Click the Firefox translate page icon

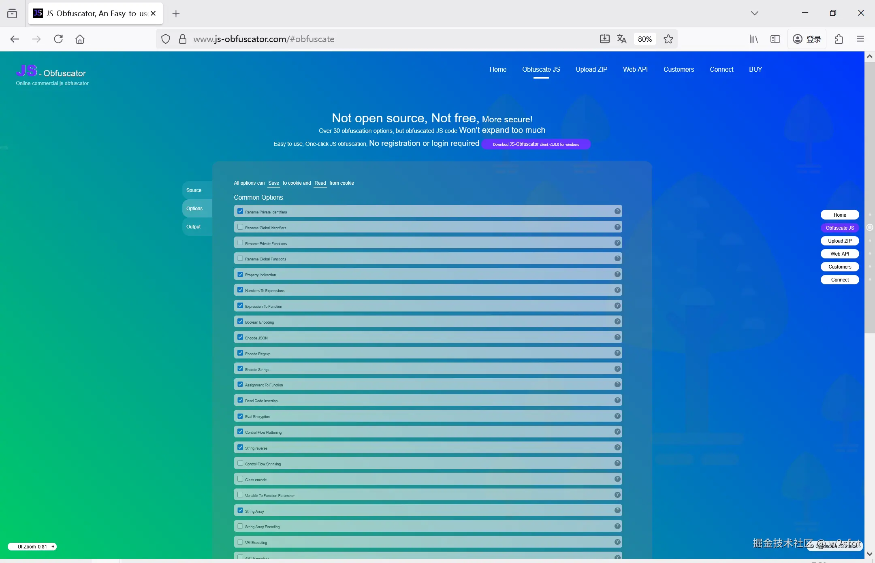tap(621, 39)
